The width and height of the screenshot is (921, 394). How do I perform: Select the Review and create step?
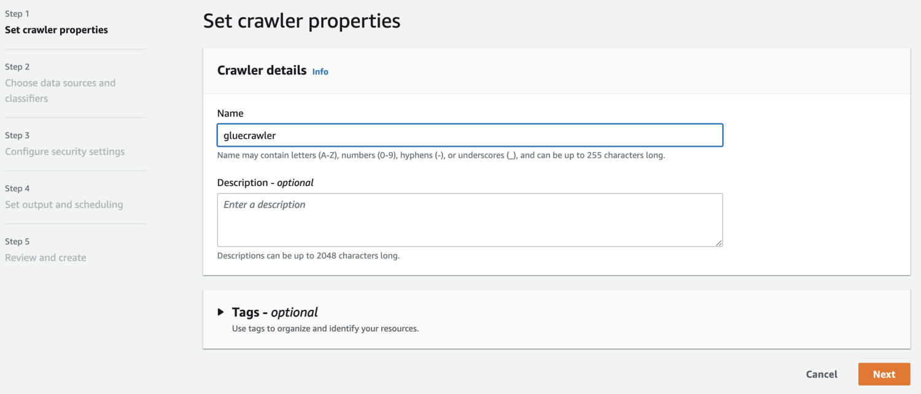pyautogui.click(x=45, y=258)
